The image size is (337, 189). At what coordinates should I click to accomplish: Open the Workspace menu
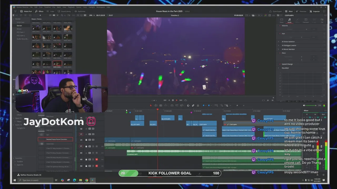pyautogui.click(x=101, y=7)
